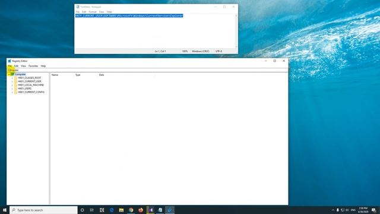Open Visual Studio from the taskbar
The height and width of the screenshot is (214, 380).
(x=150, y=210)
